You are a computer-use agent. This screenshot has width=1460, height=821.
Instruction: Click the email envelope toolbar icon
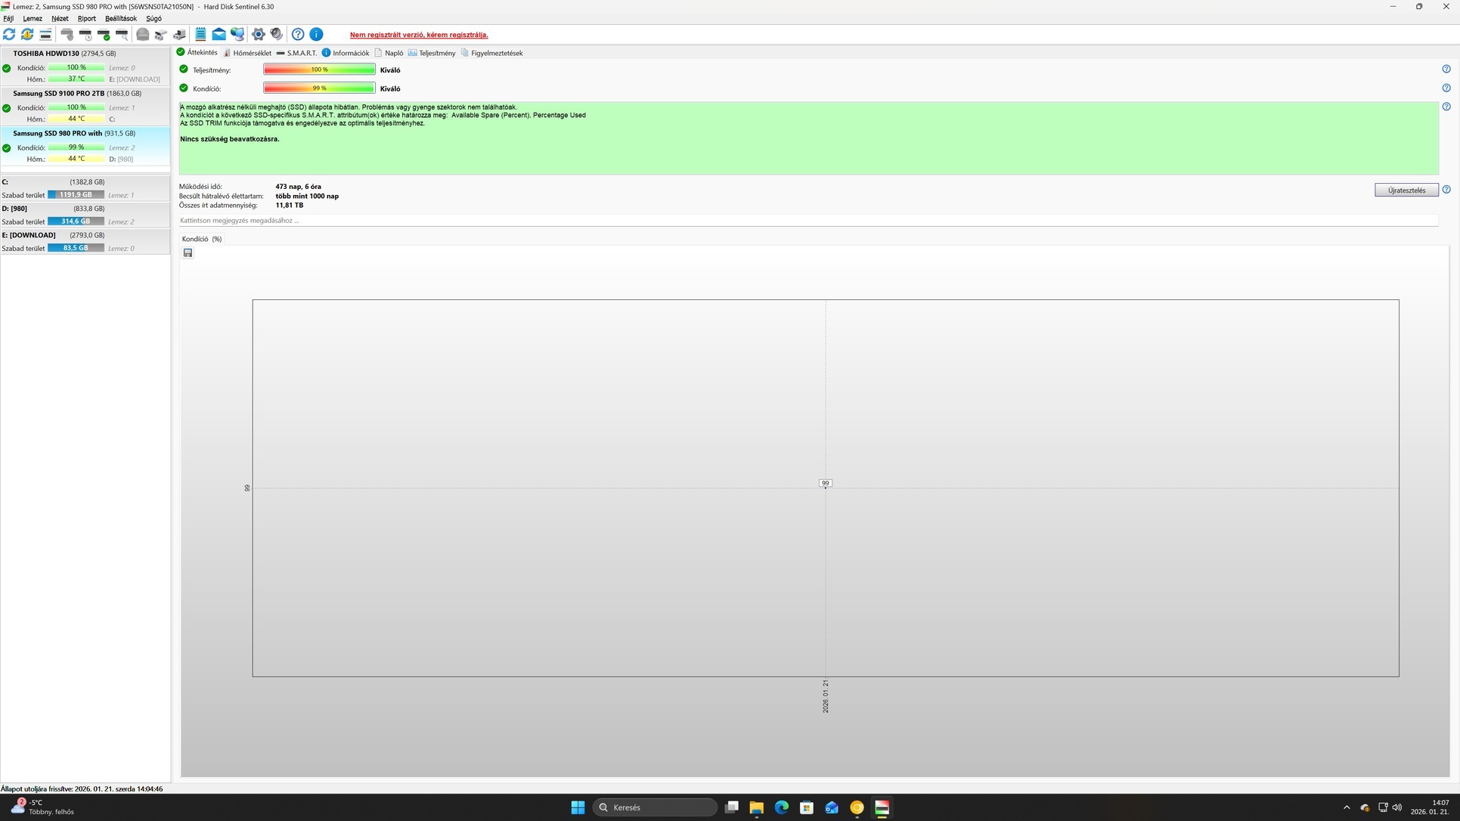pyautogui.click(x=219, y=35)
